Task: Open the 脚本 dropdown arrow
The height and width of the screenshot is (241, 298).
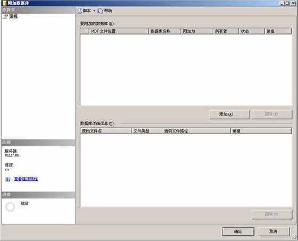Action: 94,11
